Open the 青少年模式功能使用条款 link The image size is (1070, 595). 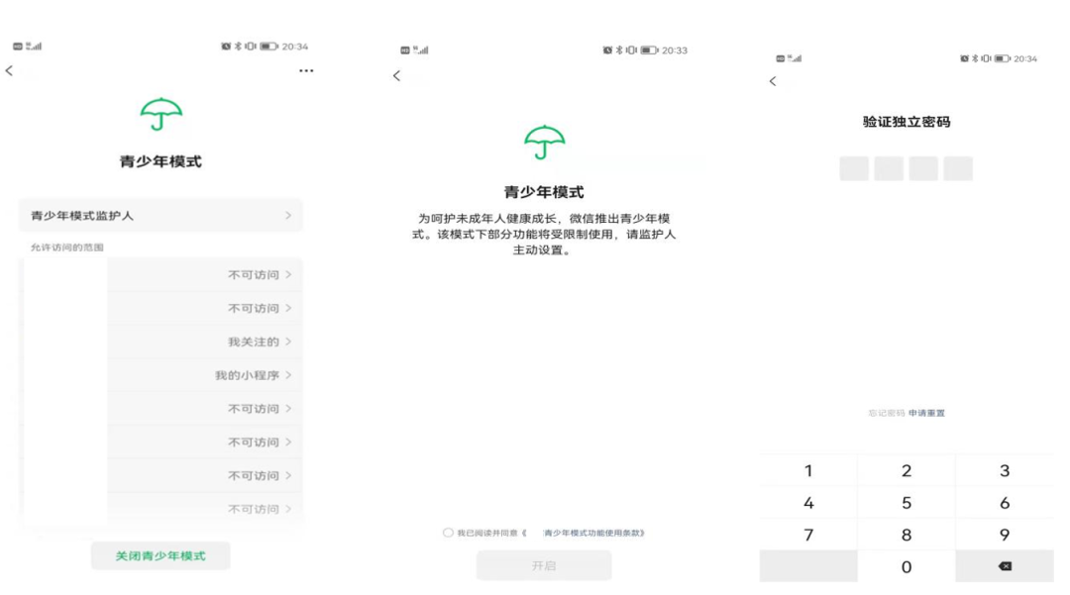pyautogui.click(x=593, y=533)
